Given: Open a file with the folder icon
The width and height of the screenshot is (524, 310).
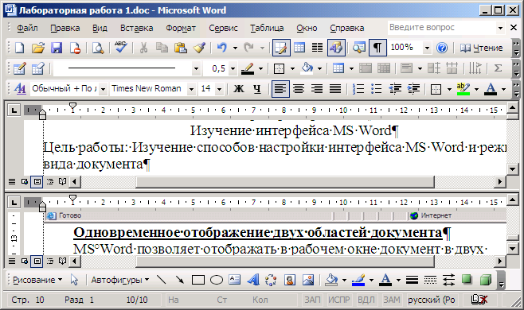Looking at the screenshot, I should (x=38, y=48).
